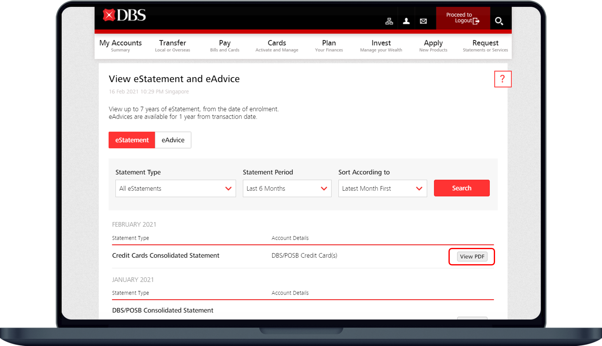This screenshot has width=602, height=346.
Task: Click DBS/POSB Credit Card(s) account details
Action: (304, 255)
